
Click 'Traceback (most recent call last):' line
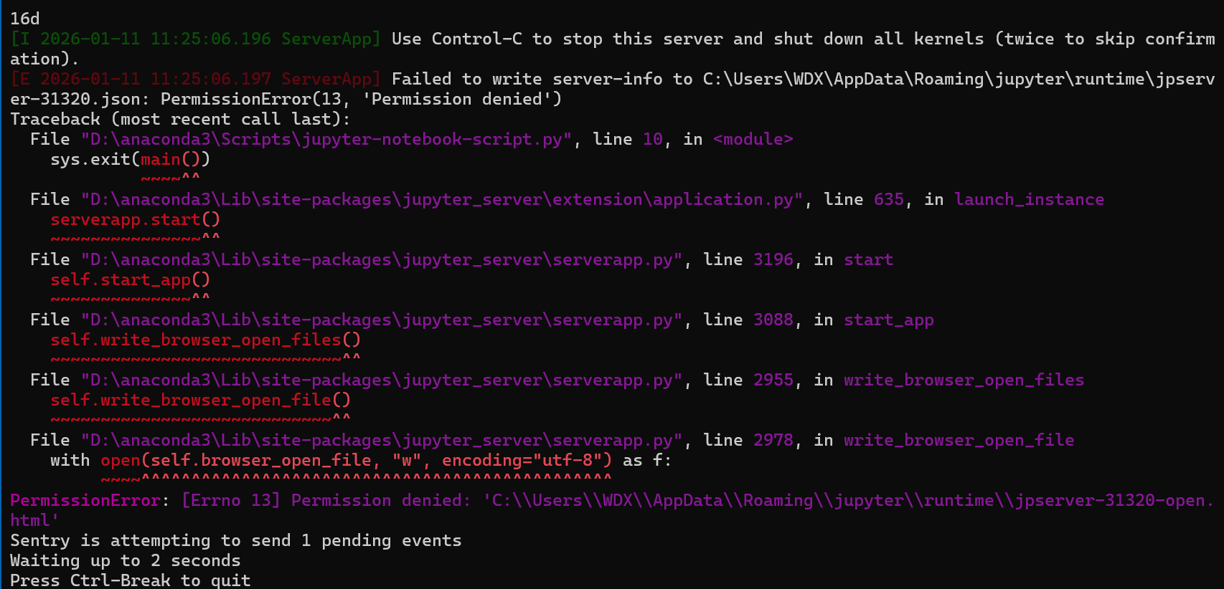coord(180,119)
